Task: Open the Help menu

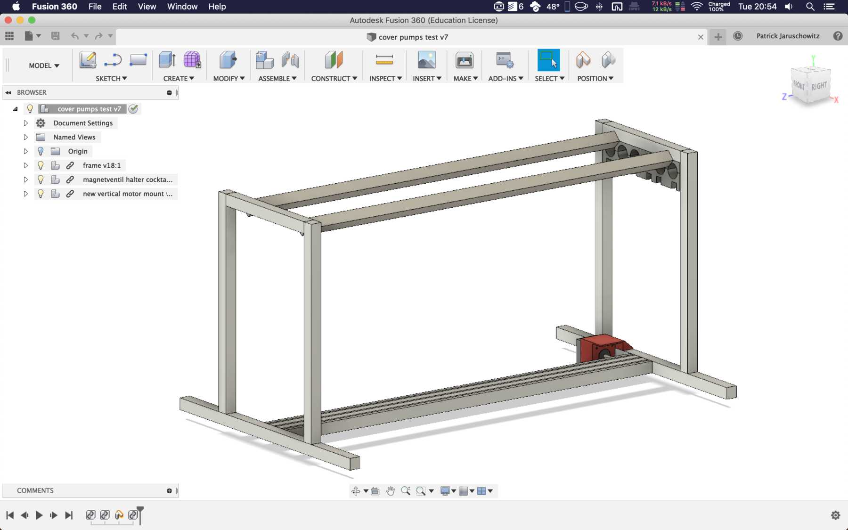Action: [x=217, y=7]
